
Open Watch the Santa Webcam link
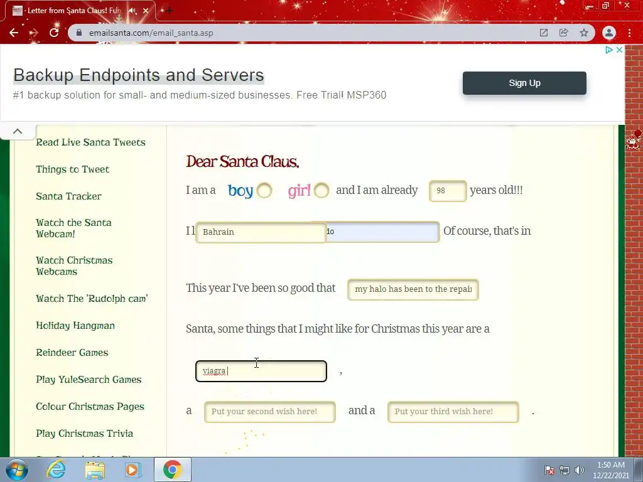tap(74, 228)
